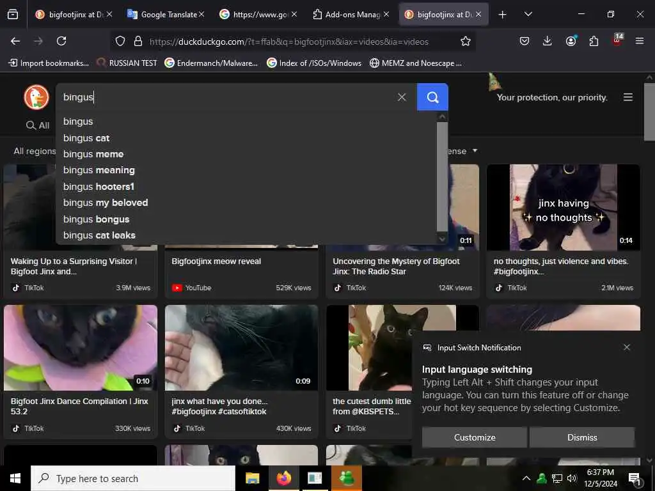Open the DuckDuckGo hamburger menu

(628, 97)
